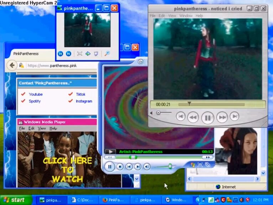The height and width of the screenshot is (205, 273).
Task: Click rewind button on seek bar
Action: pyautogui.click(x=110, y=157)
